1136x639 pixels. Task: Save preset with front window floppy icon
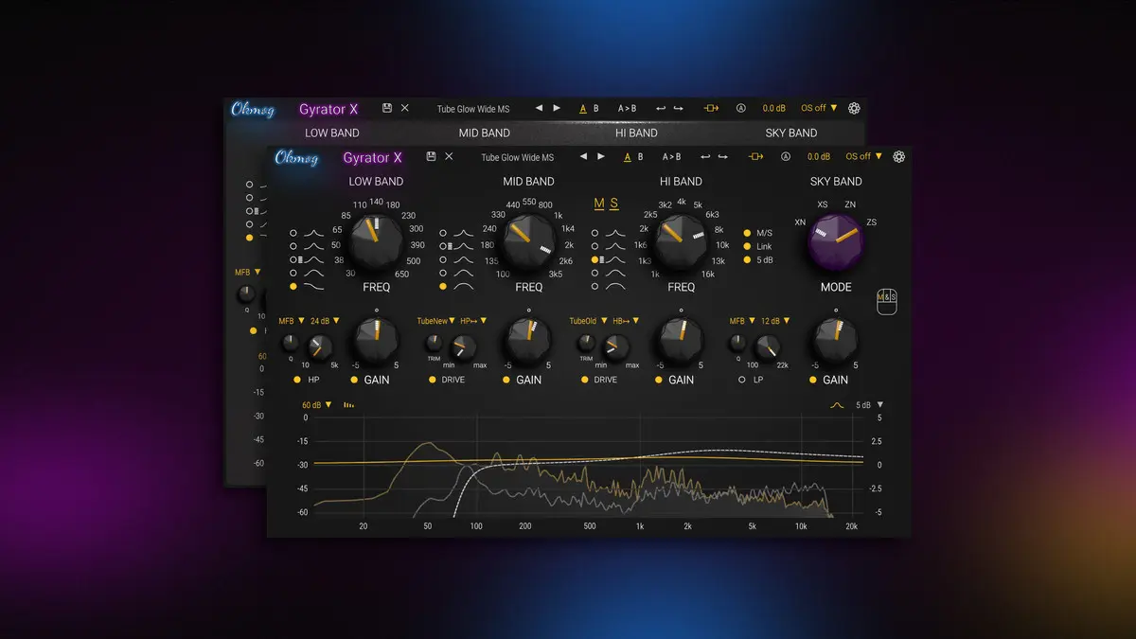(432, 156)
